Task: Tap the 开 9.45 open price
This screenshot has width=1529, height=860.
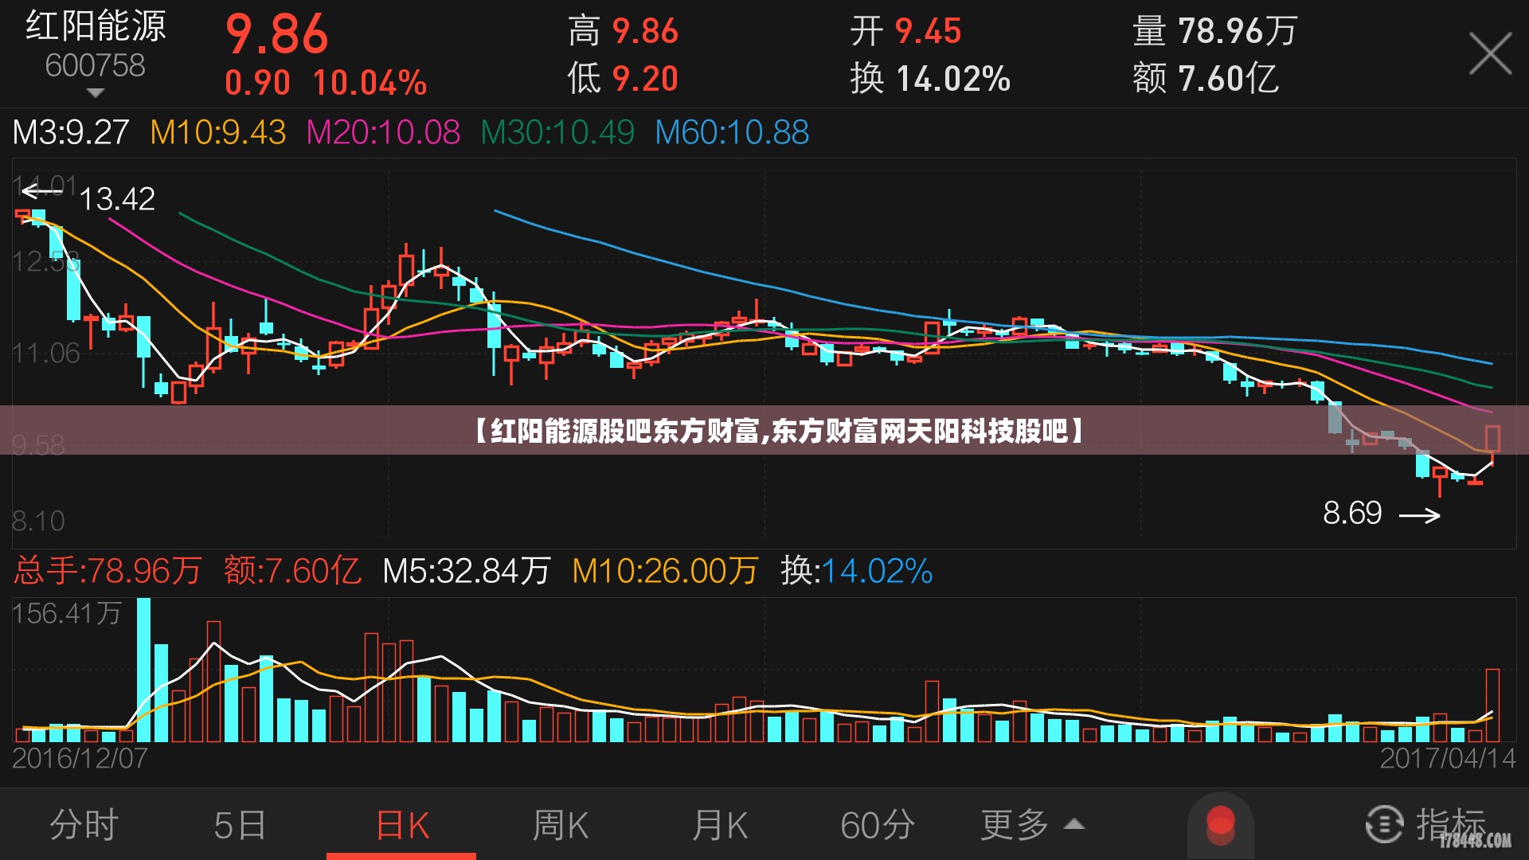Action: (x=906, y=32)
